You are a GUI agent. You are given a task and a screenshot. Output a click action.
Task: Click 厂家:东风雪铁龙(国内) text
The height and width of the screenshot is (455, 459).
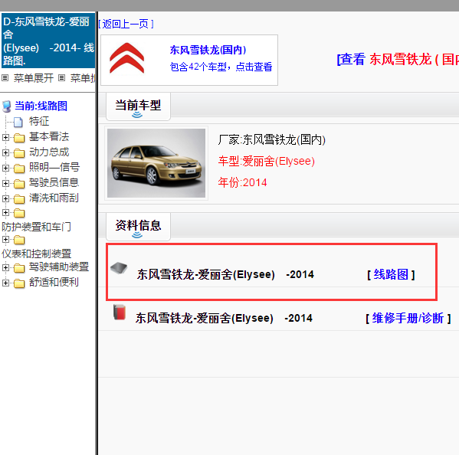pyautogui.click(x=272, y=140)
